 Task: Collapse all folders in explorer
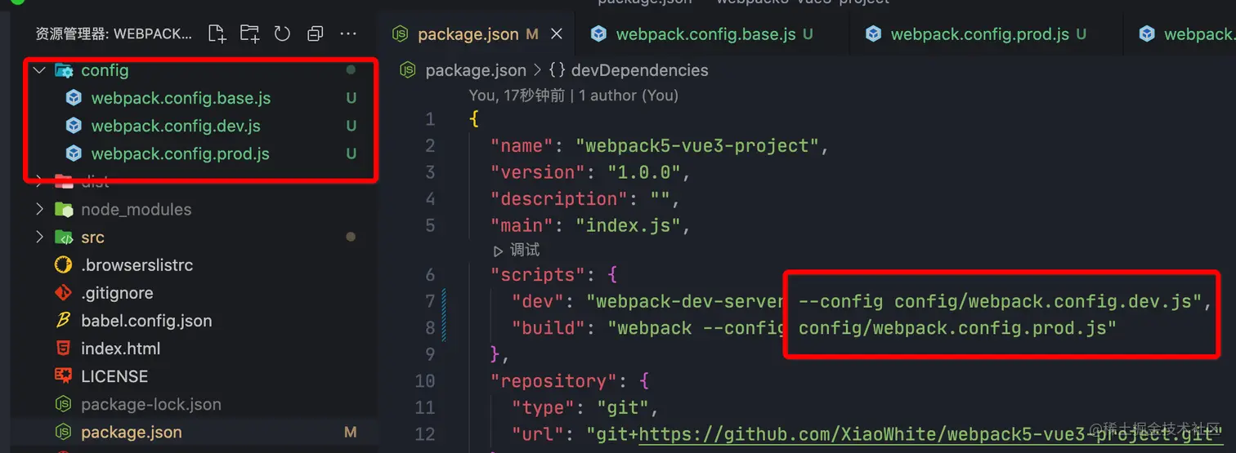click(315, 33)
